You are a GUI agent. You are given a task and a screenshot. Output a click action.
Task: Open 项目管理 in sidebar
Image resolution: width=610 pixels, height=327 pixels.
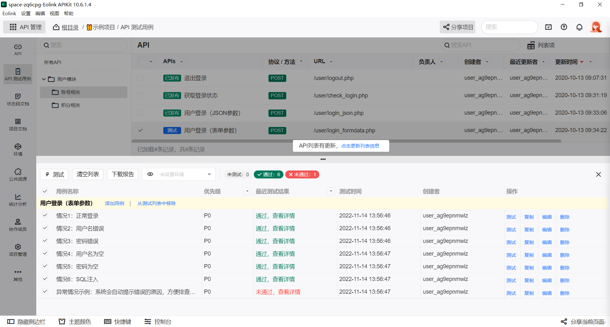coord(18,250)
